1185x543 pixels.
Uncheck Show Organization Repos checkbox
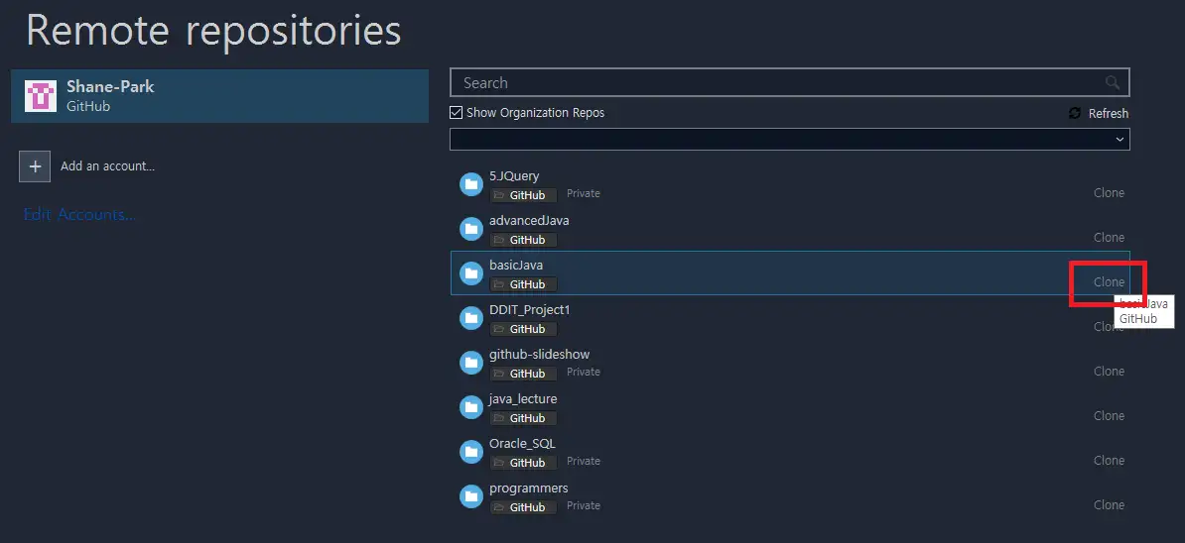[x=456, y=112]
